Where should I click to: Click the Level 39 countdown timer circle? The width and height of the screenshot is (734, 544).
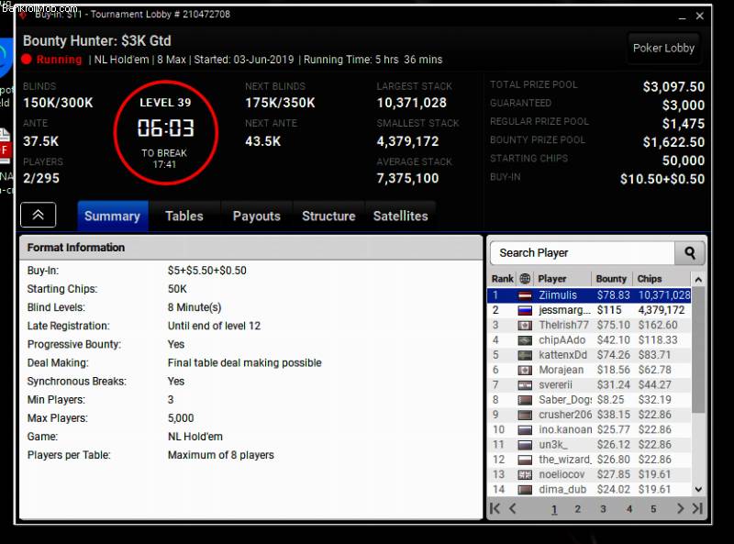166,132
